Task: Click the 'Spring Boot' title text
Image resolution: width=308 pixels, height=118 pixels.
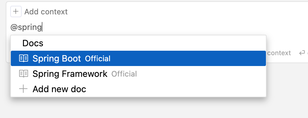Action: tap(56, 58)
